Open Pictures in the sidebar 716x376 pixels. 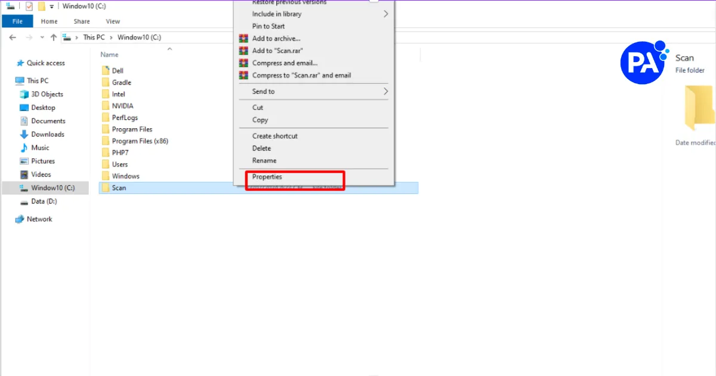coord(37,161)
